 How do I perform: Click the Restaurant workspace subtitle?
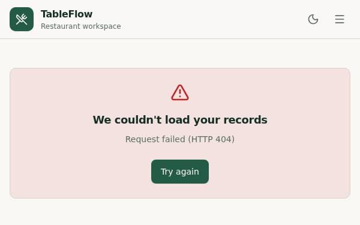[81, 26]
